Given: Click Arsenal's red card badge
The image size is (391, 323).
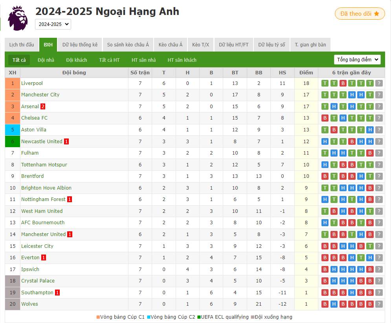Looking at the screenshot, I should click(x=43, y=107).
